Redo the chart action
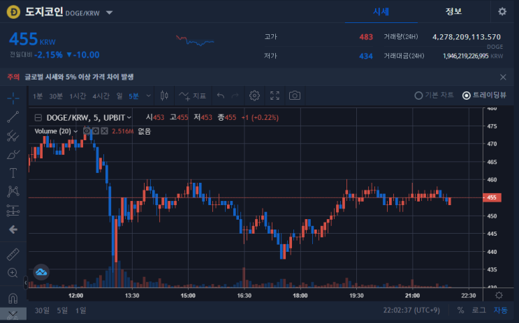This screenshot has height=323, width=519. [x=235, y=96]
